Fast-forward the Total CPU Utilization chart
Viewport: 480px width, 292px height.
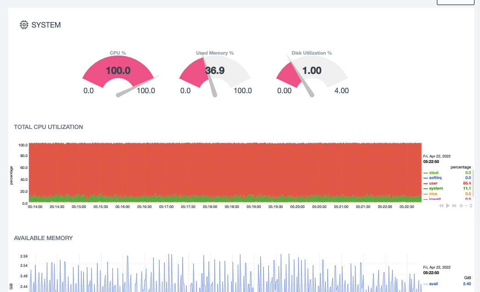(x=454, y=206)
